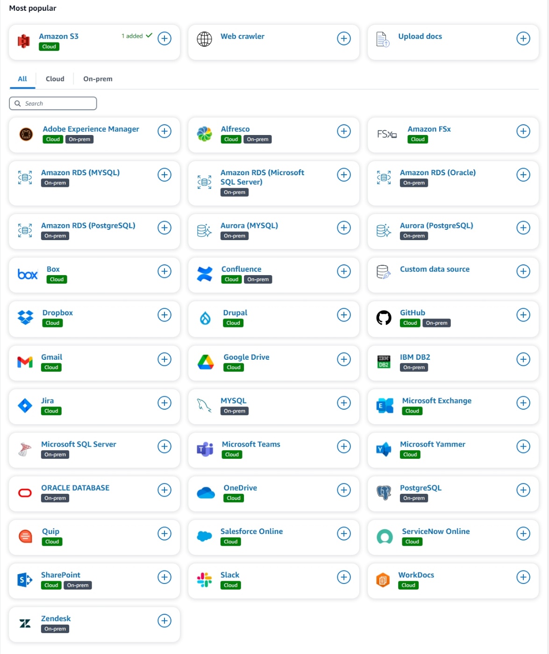Click the Microsoft Teams logo
The width and height of the screenshot is (549, 654).
[x=205, y=449]
